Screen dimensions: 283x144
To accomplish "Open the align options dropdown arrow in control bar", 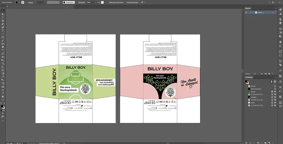I will pos(145,2).
